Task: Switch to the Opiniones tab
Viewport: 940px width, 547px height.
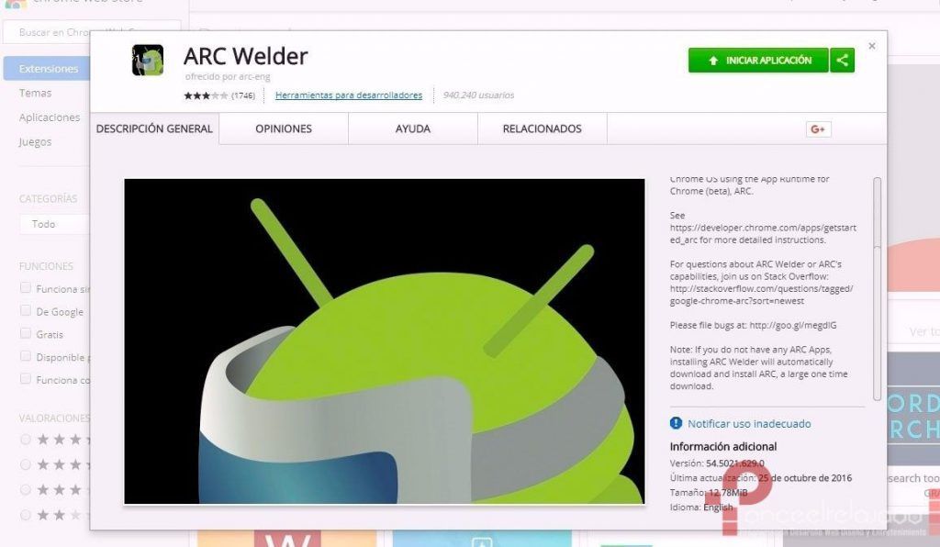Action: pyautogui.click(x=282, y=128)
